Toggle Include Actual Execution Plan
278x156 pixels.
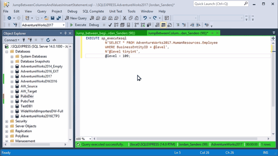pyautogui.click(x=136, y=25)
